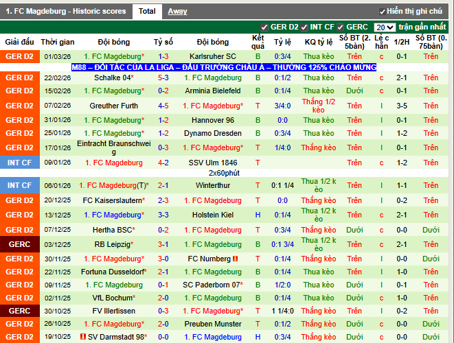This screenshot has width=454, height=343.
Task: Toggle the GER D2 filter checkbox
Action: pyautogui.click(x=264, y=27)
